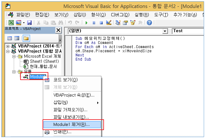Click the Break pause icon
The width and height of the screenshot is (206, 139).
tap(94, 23)
